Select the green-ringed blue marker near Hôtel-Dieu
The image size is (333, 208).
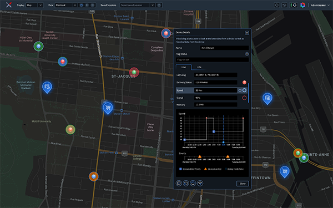coord(38,46)
